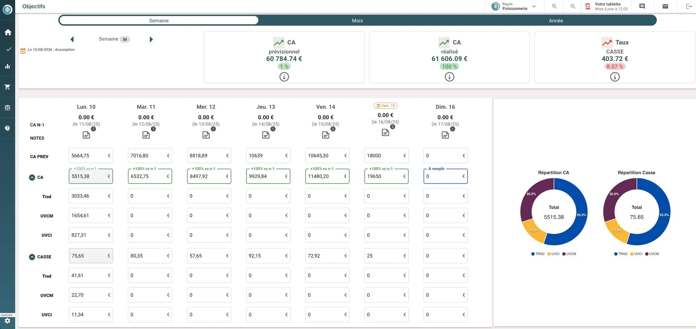Toggle the TRAD legend in Répartition CA
The width and height of the screenshot is (696, 329).
click(x=538, y=254)
